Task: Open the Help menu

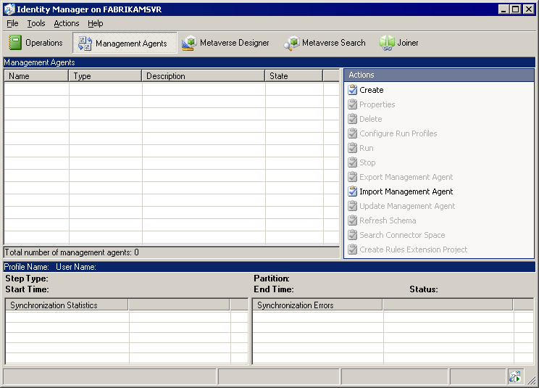Action: (95, 23)
